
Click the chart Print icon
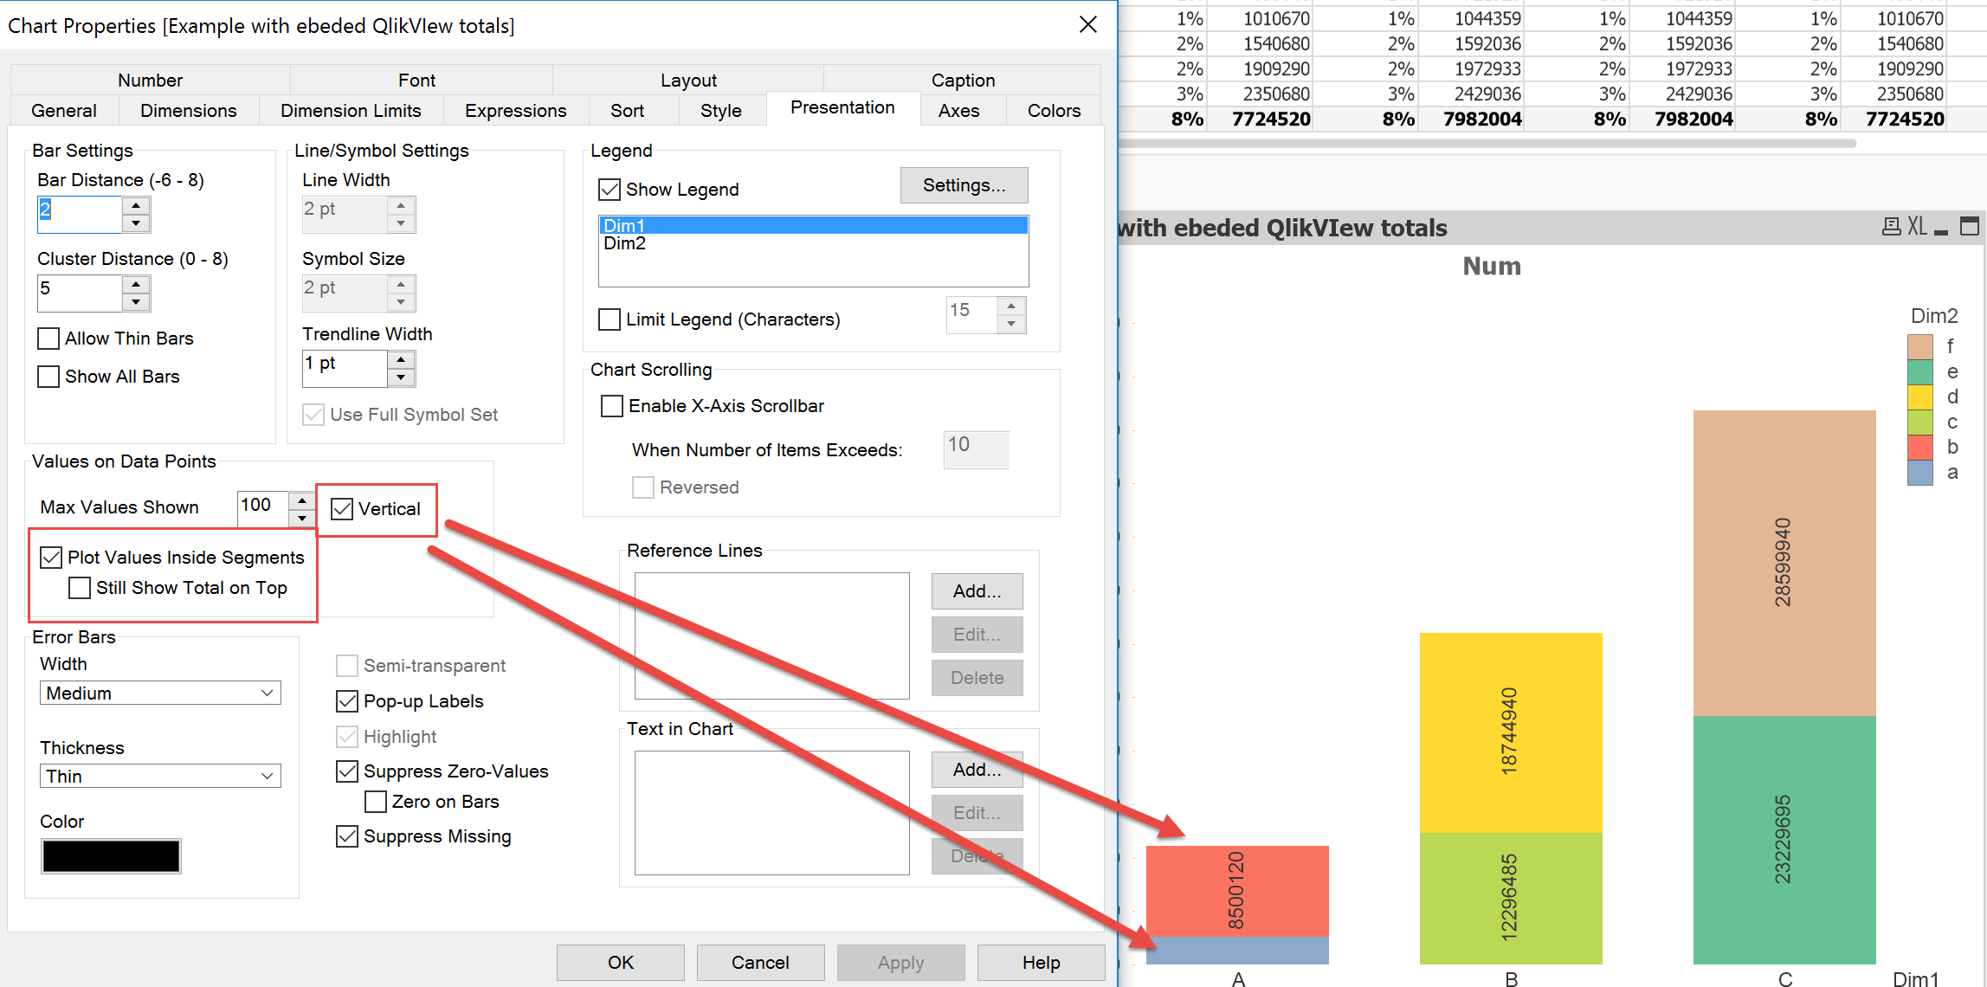[x=1891, y=227]
